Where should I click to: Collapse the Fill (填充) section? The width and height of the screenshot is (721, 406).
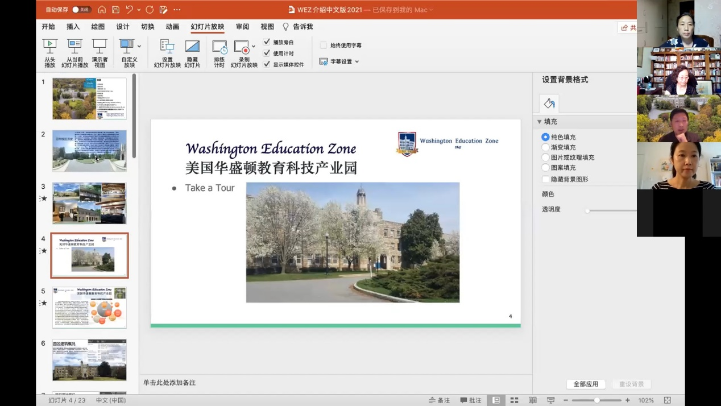(x=540, y=122)
